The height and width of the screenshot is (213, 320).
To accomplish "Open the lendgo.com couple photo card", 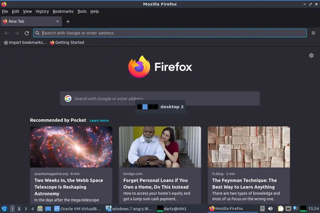I will [x=160, y=147].
